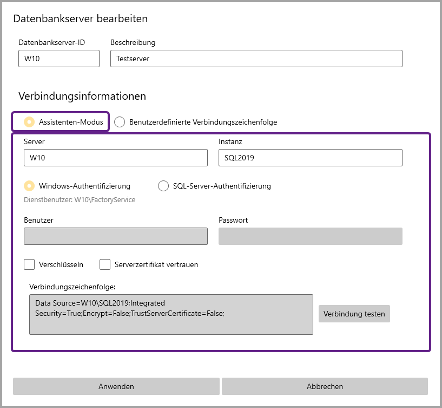Click the Server field under Verbindungsinformationen
442x408 pixels.
point(116,158)
